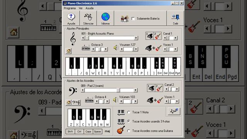Raise Volumen 127 with right arrow
247x139 pixels.
click(x=136, y=49)
